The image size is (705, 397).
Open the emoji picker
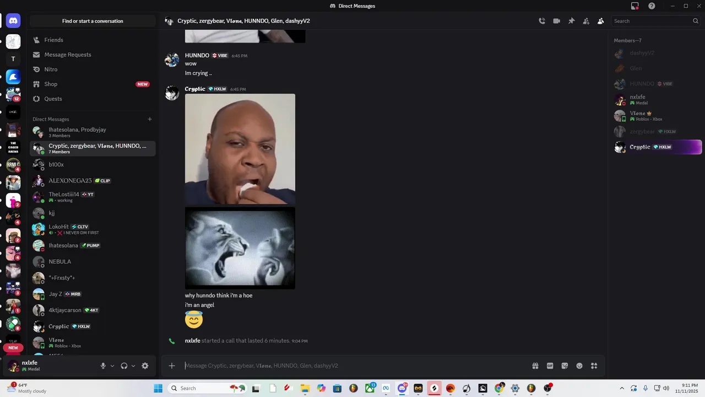point(579,366)
